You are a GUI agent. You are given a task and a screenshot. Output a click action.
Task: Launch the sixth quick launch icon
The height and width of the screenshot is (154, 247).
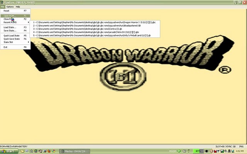tap(45, 151)
